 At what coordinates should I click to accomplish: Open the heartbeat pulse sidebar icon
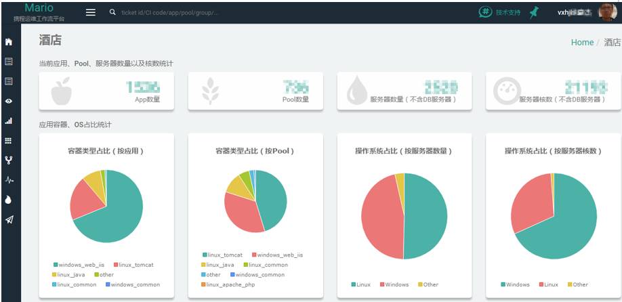(9, 180)
